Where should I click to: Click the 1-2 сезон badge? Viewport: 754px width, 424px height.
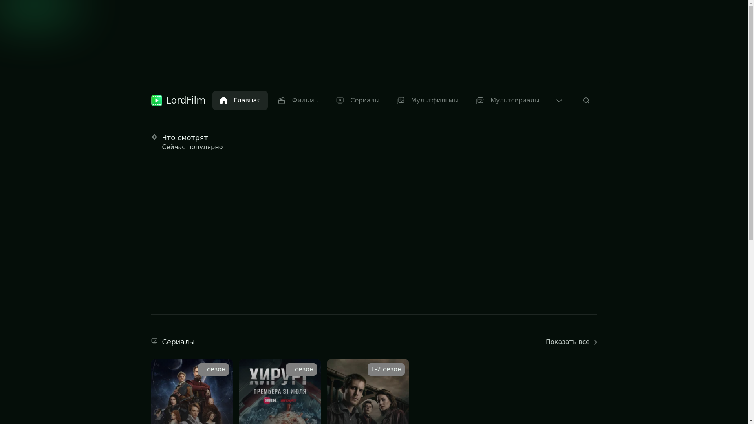[x=386, y=369]
